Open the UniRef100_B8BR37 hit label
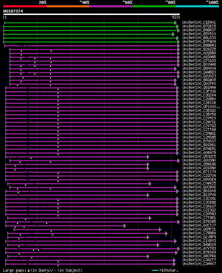 (x=199, y=30)
